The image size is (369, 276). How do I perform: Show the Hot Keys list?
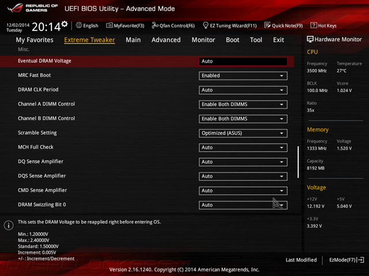323,25
